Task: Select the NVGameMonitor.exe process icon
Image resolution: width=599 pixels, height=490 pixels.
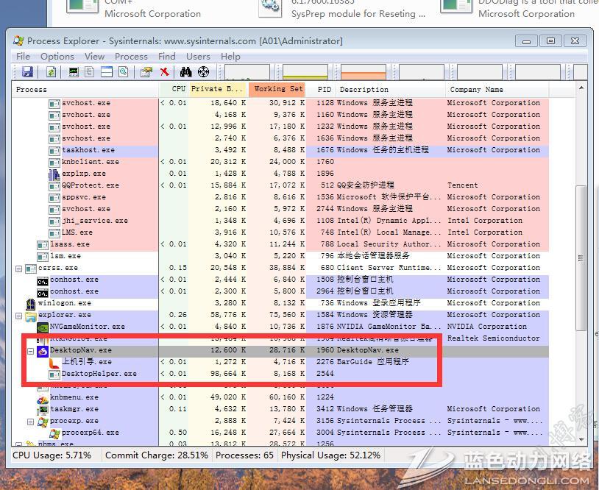Action: (x=43, y=327)
